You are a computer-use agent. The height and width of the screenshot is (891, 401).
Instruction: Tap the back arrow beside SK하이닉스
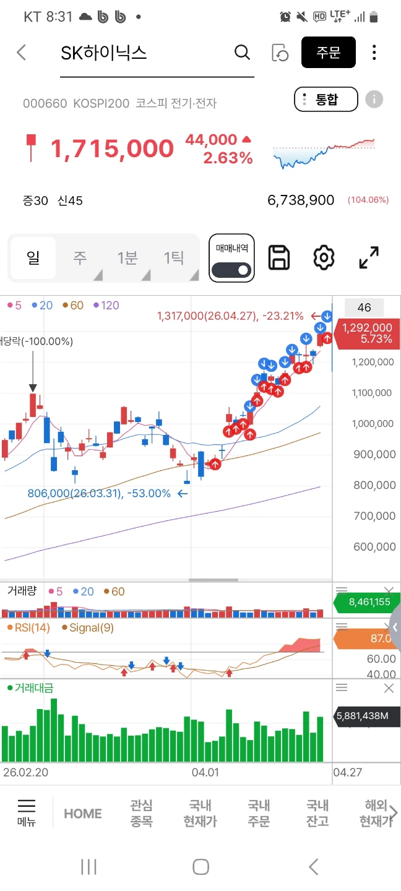point(22,53)
